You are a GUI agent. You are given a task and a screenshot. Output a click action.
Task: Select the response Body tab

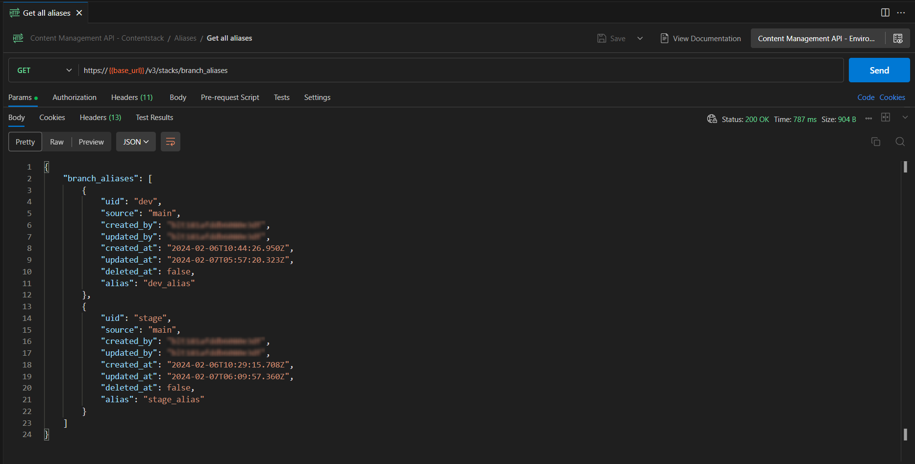point(17,118)
